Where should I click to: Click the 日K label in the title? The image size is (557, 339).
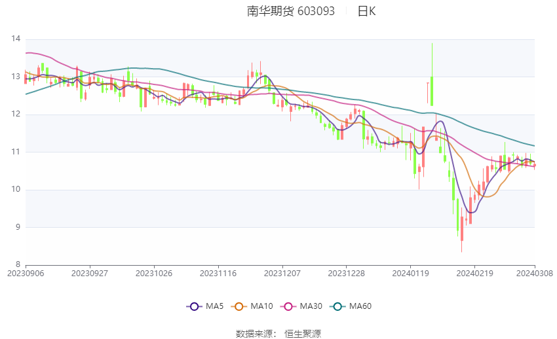[x=366, y=11]
